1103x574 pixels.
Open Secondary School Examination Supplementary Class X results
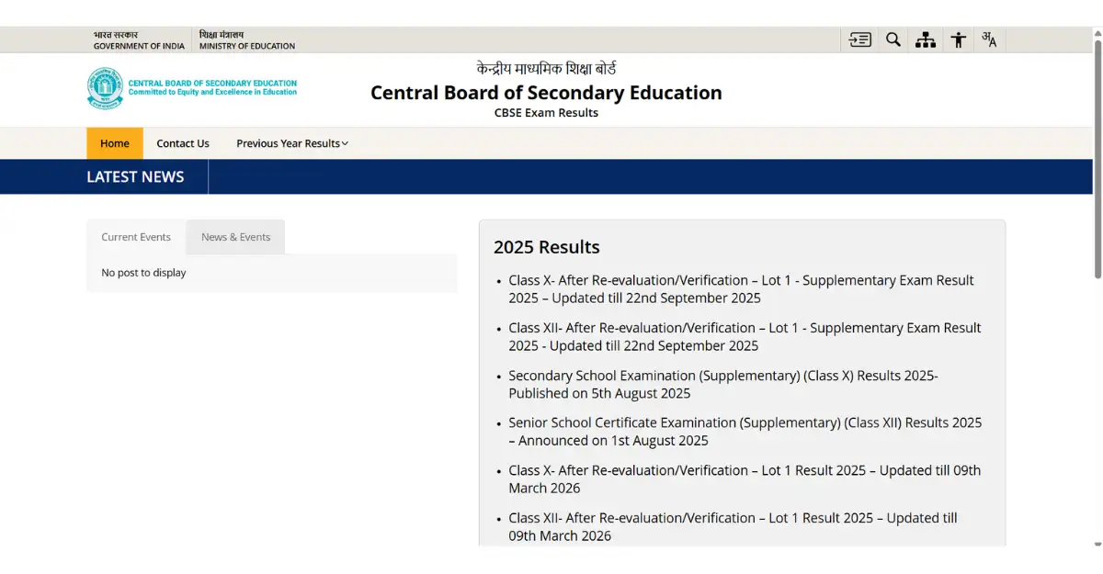[722, 385]
